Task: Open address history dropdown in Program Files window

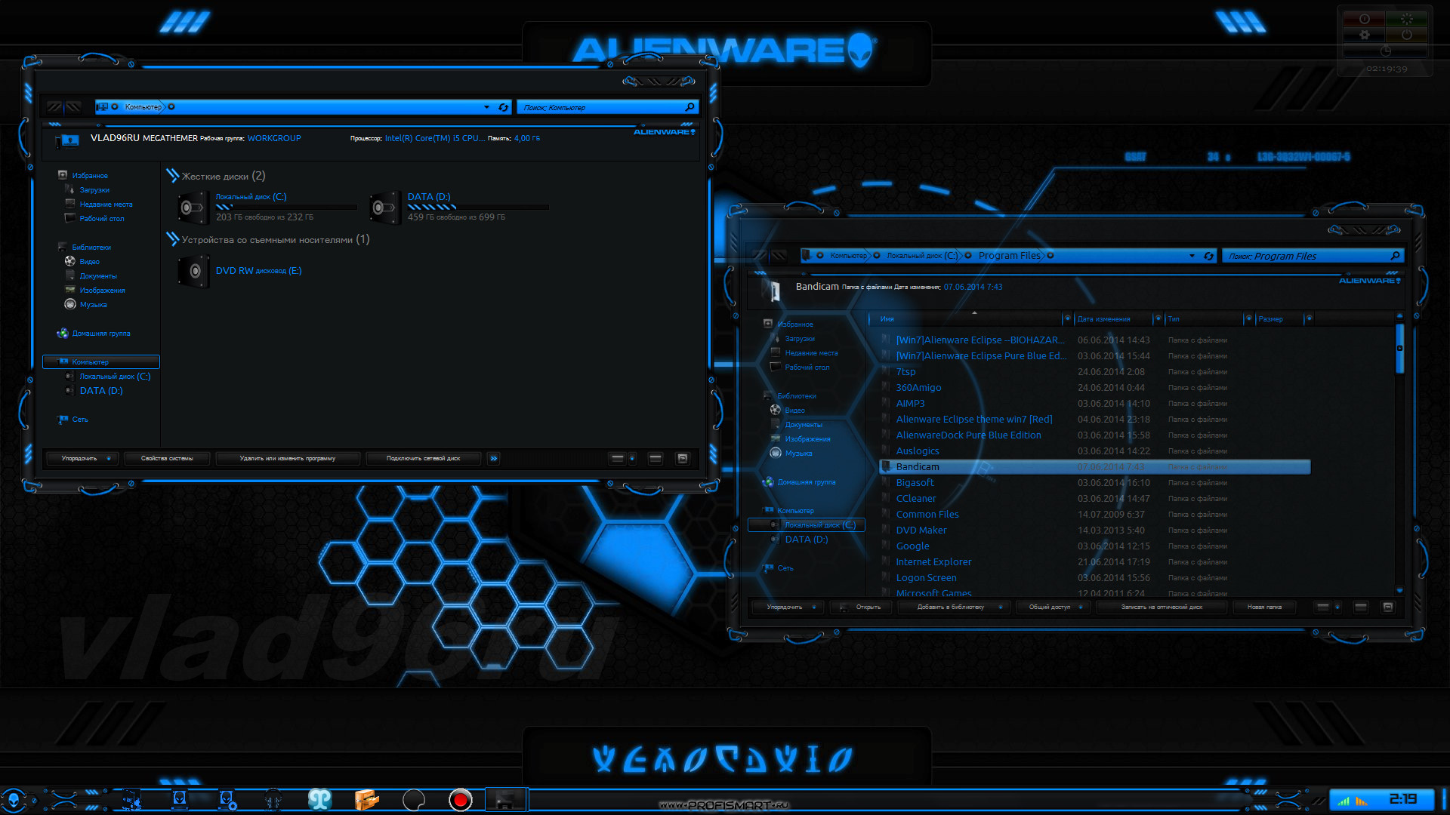Action: (1192, 256)
